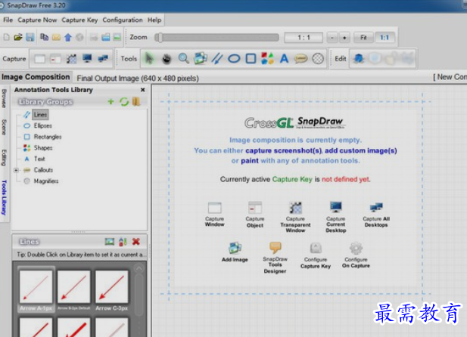Image resolution: width=467 pixels, height=337 pixels.
Task: Select the Text tool in toolbar
Action: point(284,59)
